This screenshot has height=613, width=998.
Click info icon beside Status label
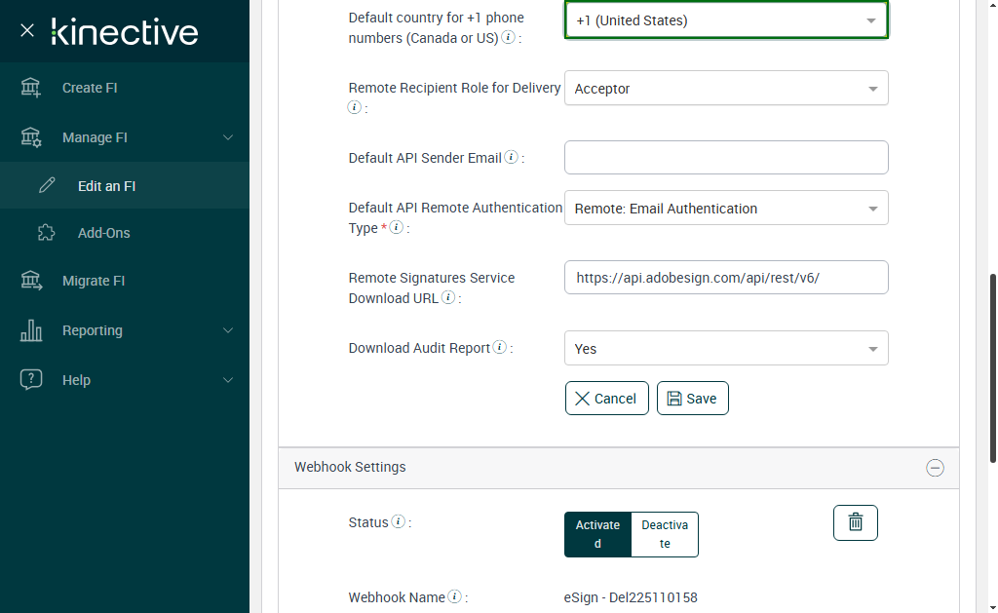point(398,521)
